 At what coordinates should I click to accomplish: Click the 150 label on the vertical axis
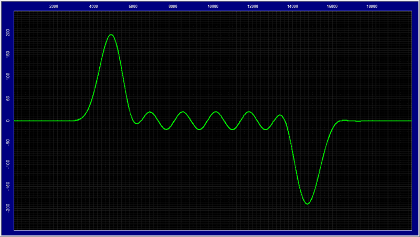click(8, 55)
